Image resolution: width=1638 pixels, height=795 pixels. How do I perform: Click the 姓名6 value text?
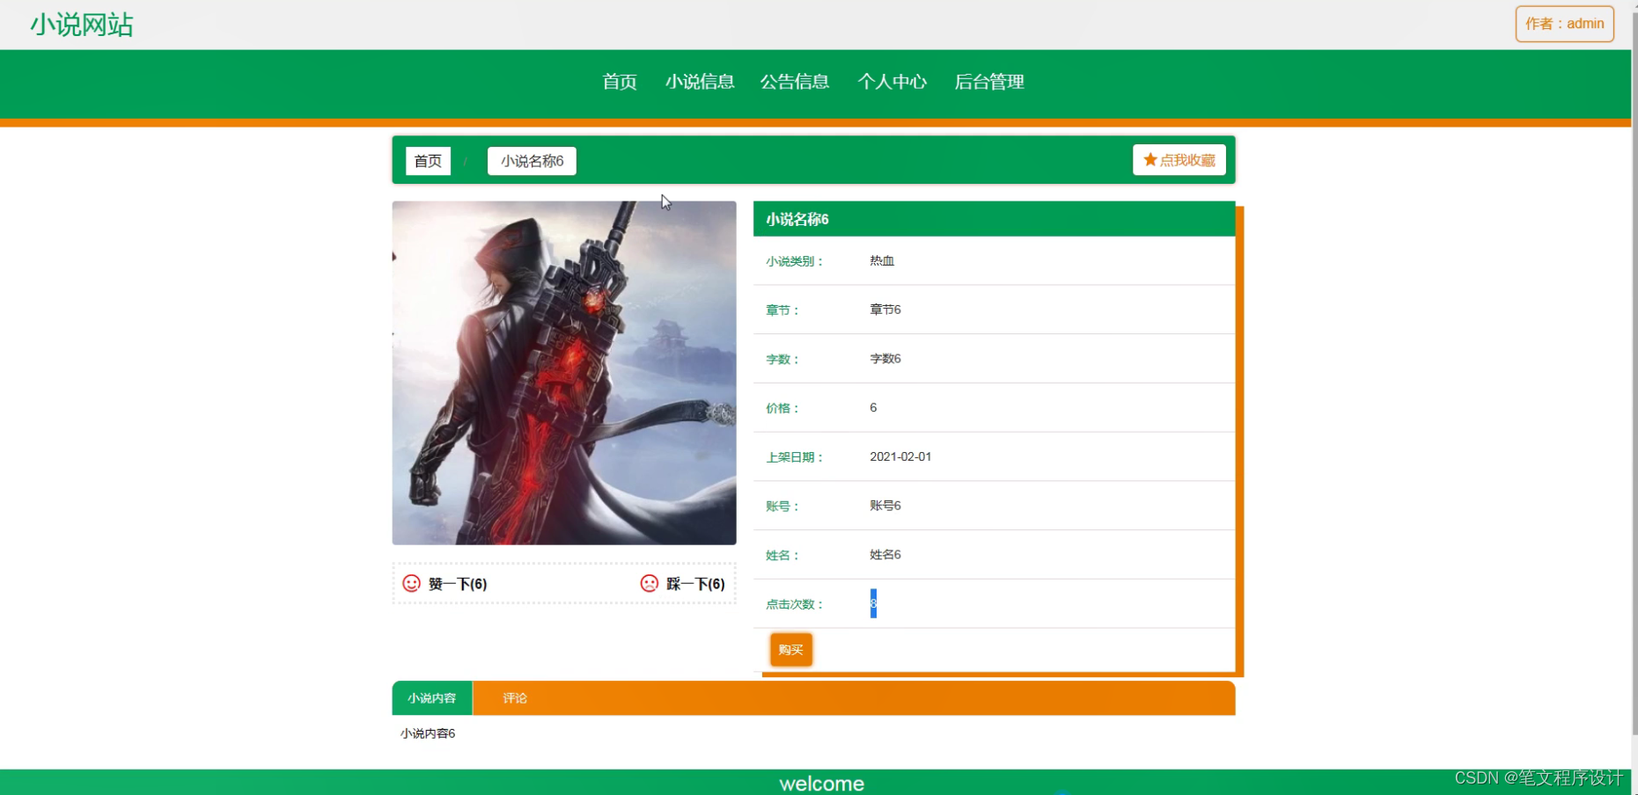click(x=885, y=555)
